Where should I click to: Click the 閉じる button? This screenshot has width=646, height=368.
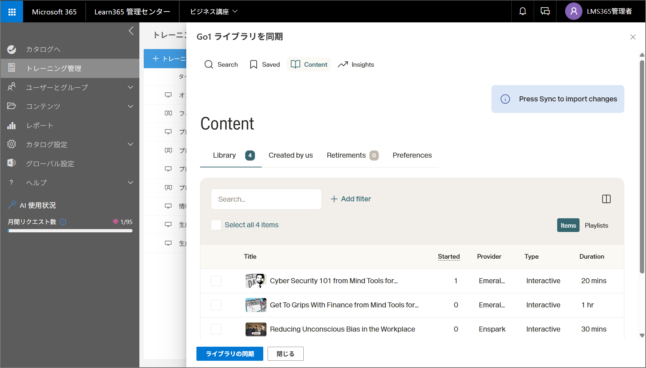click(285, 354)
